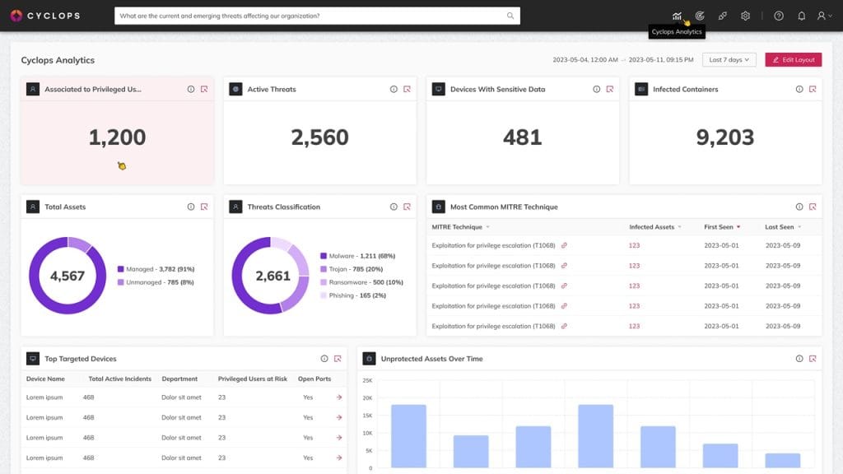843x474 pixels.
Task: Click link icon beside first MITRE technique row
Action: [564, 245]
